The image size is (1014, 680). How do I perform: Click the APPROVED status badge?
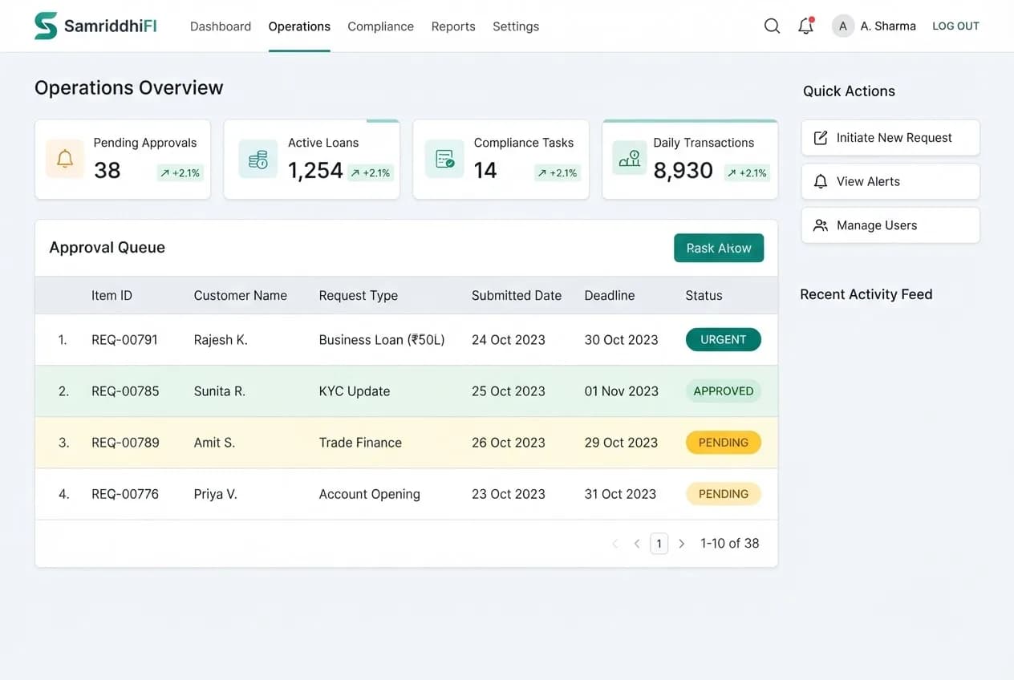coord(723,391)
